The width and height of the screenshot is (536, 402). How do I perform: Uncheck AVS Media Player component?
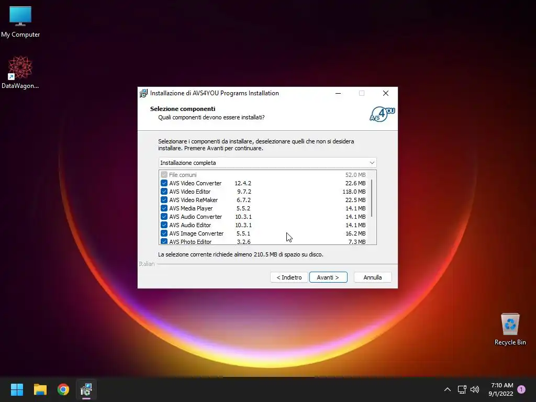(x=164, y=208)
